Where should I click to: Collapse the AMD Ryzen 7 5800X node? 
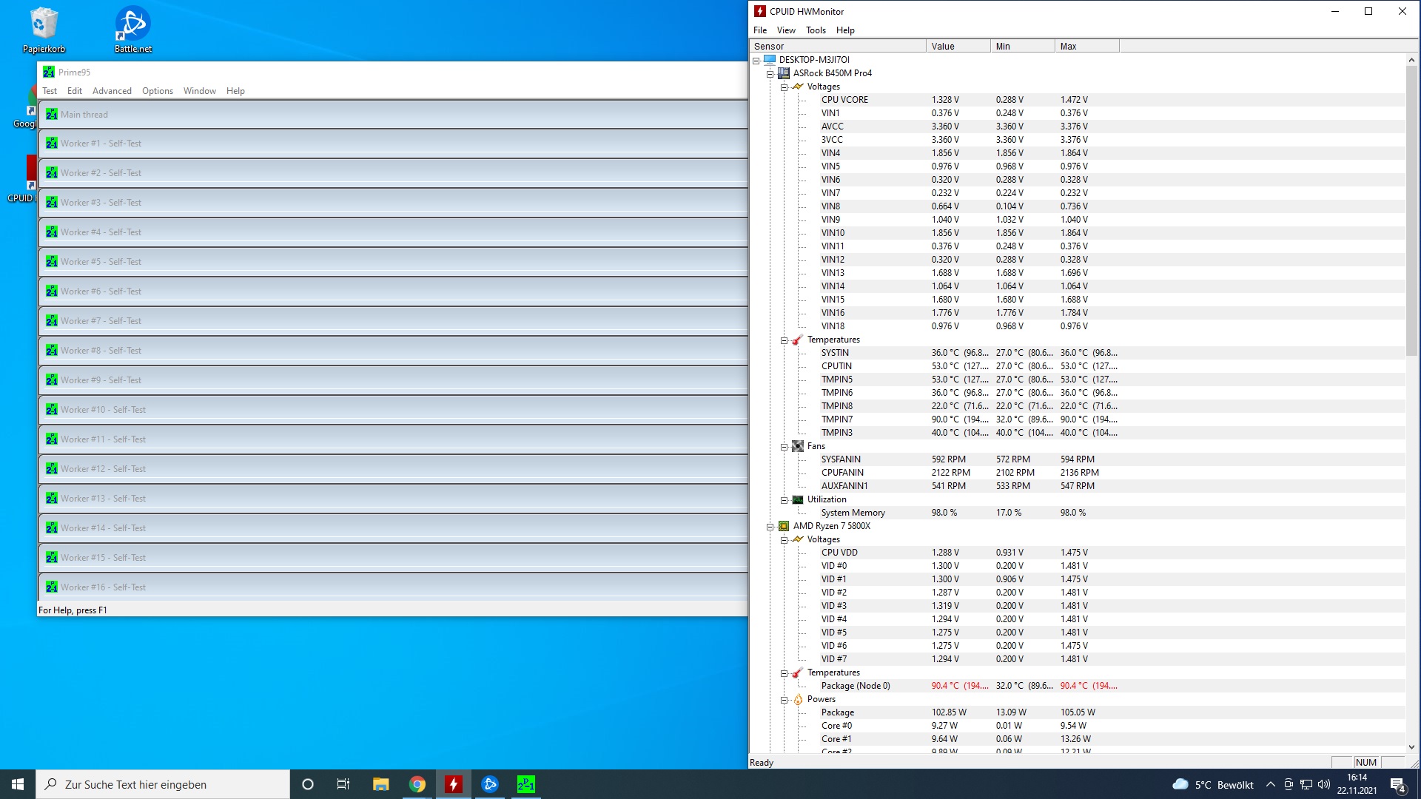[770, 526]
